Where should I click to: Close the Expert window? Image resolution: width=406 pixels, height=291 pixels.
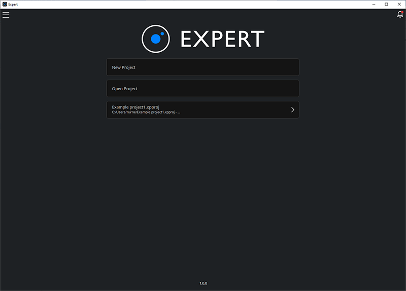[x=399, y=4]
